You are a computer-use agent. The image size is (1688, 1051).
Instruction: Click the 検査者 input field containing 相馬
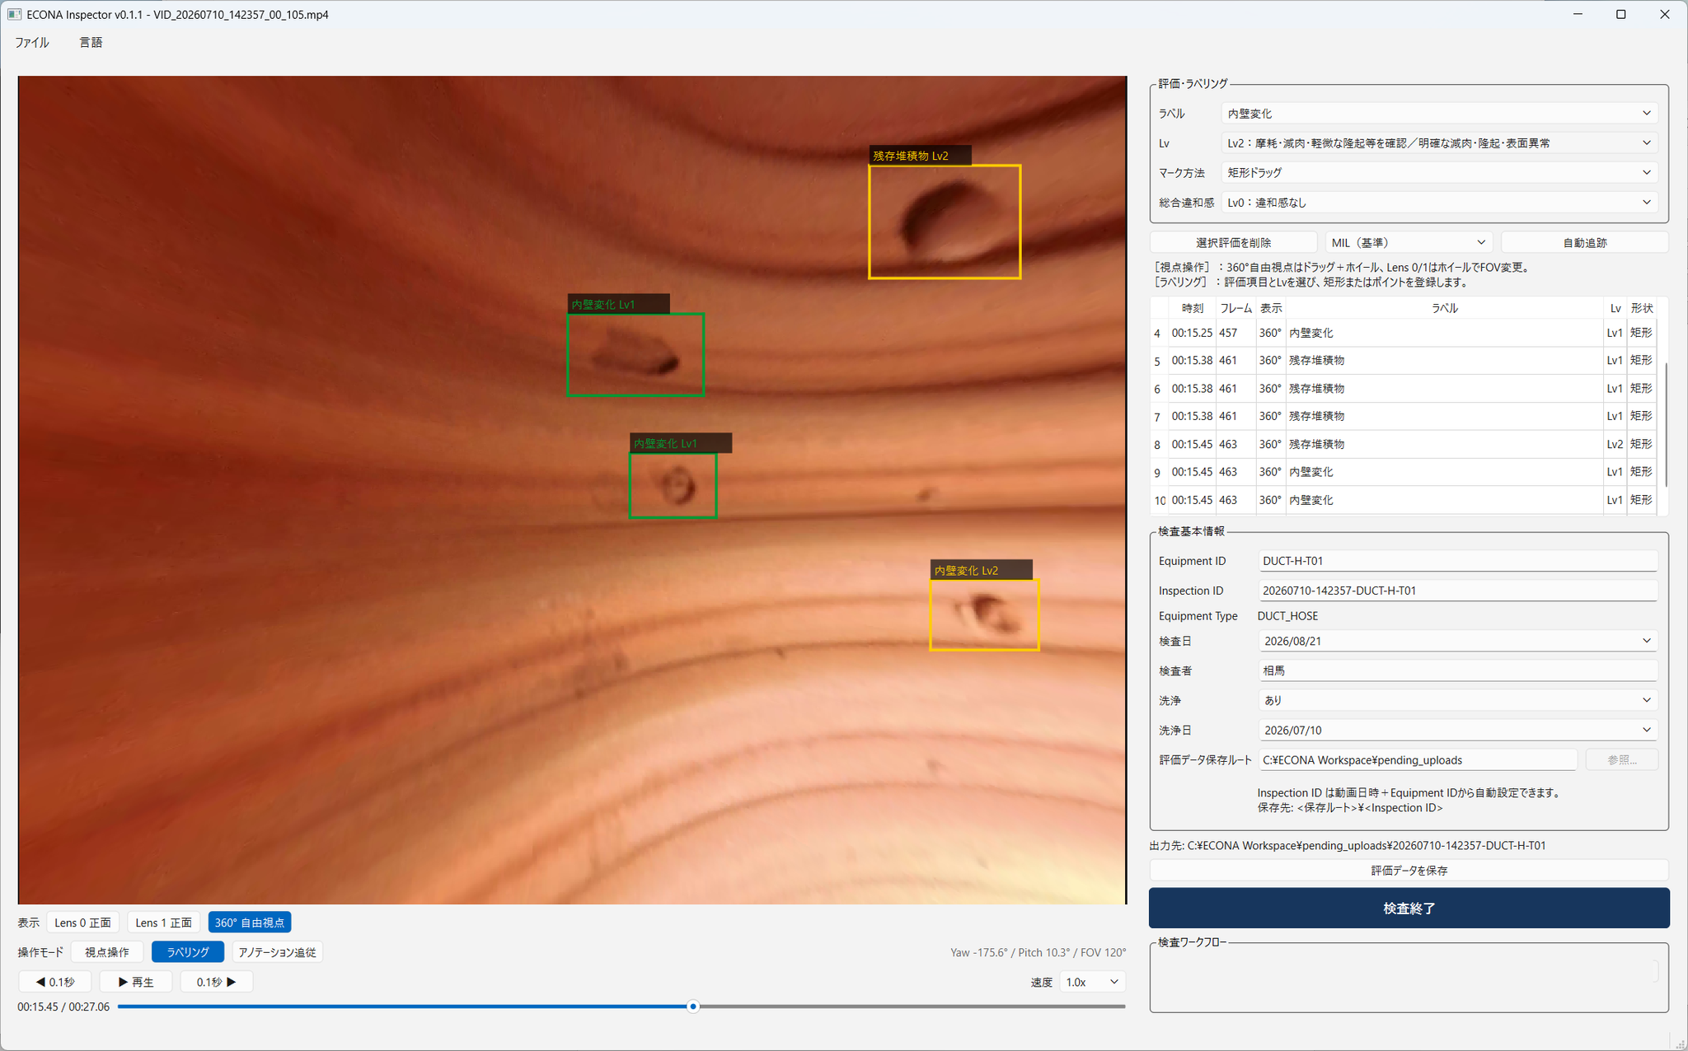1457,670
